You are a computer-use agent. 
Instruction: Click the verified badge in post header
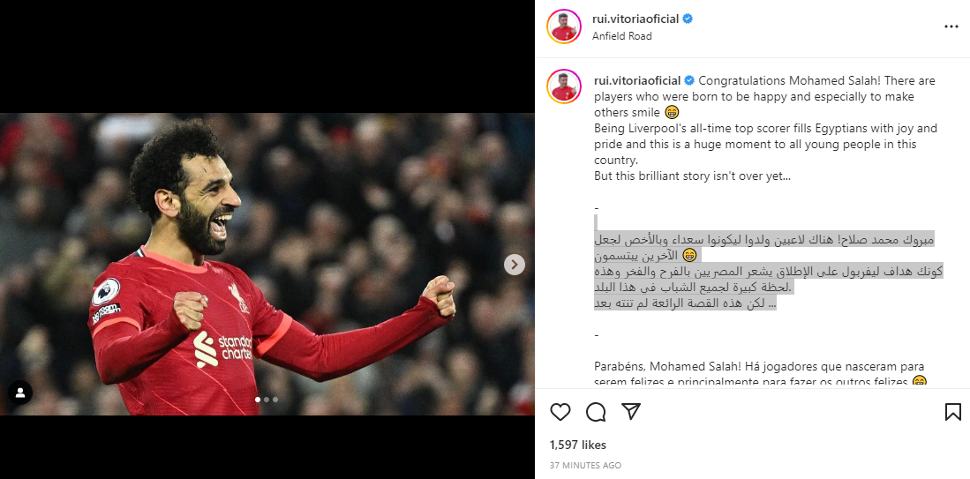pyautogui.click(x=688, y=19)
